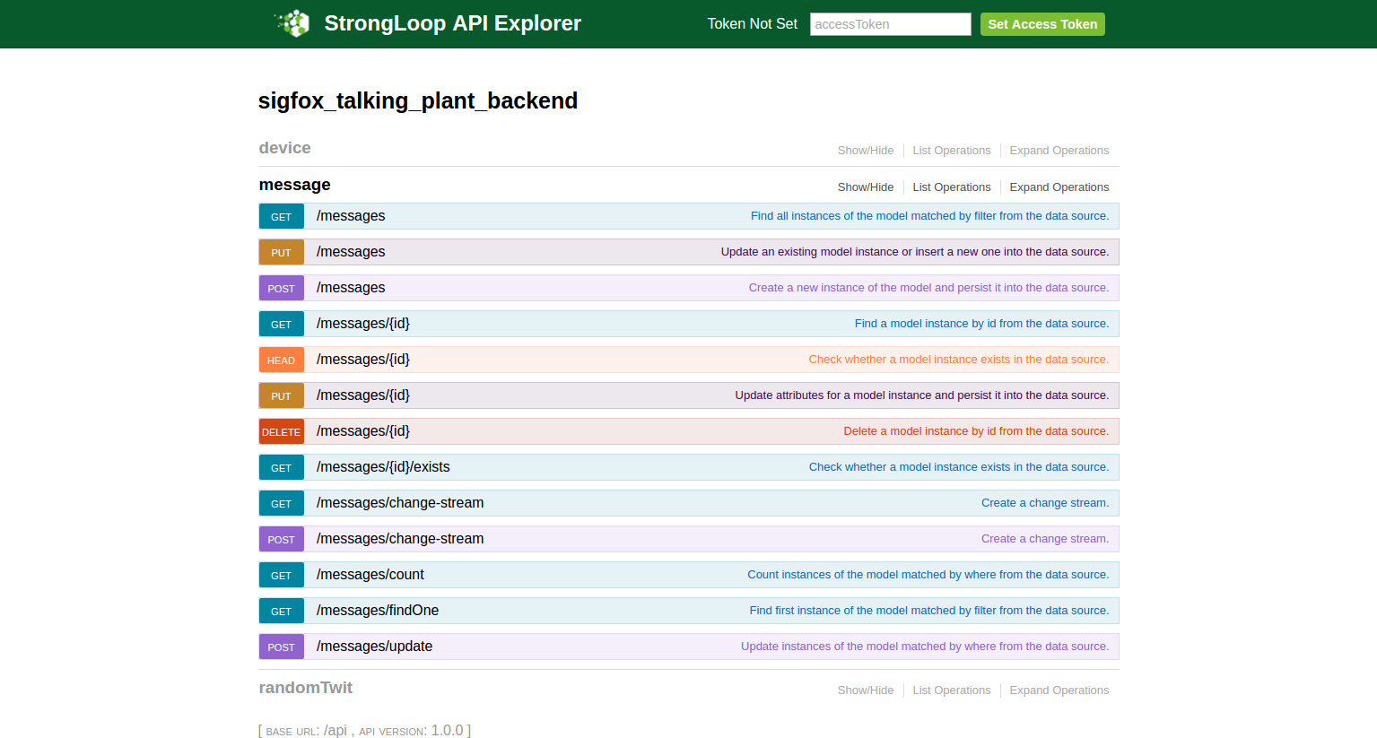
Task: Expand the randomTwit resource section
Action: [305, 688]
